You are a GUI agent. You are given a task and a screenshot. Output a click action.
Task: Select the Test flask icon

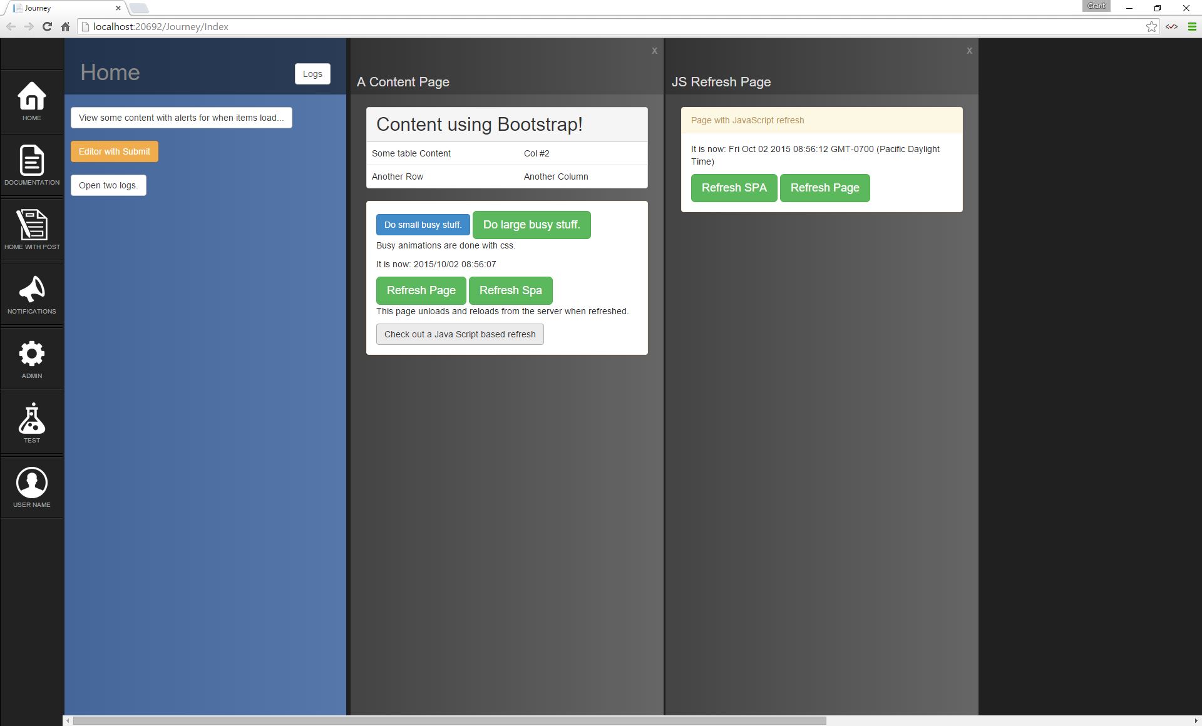(31, 422)
